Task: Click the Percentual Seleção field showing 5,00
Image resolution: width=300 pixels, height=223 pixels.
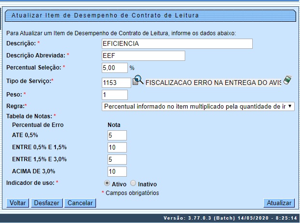Action: tap(115, 68)
